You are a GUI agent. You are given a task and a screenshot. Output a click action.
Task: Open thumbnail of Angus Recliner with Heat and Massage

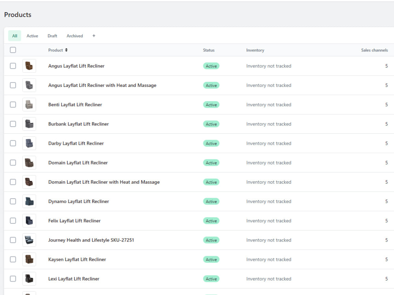29,85
